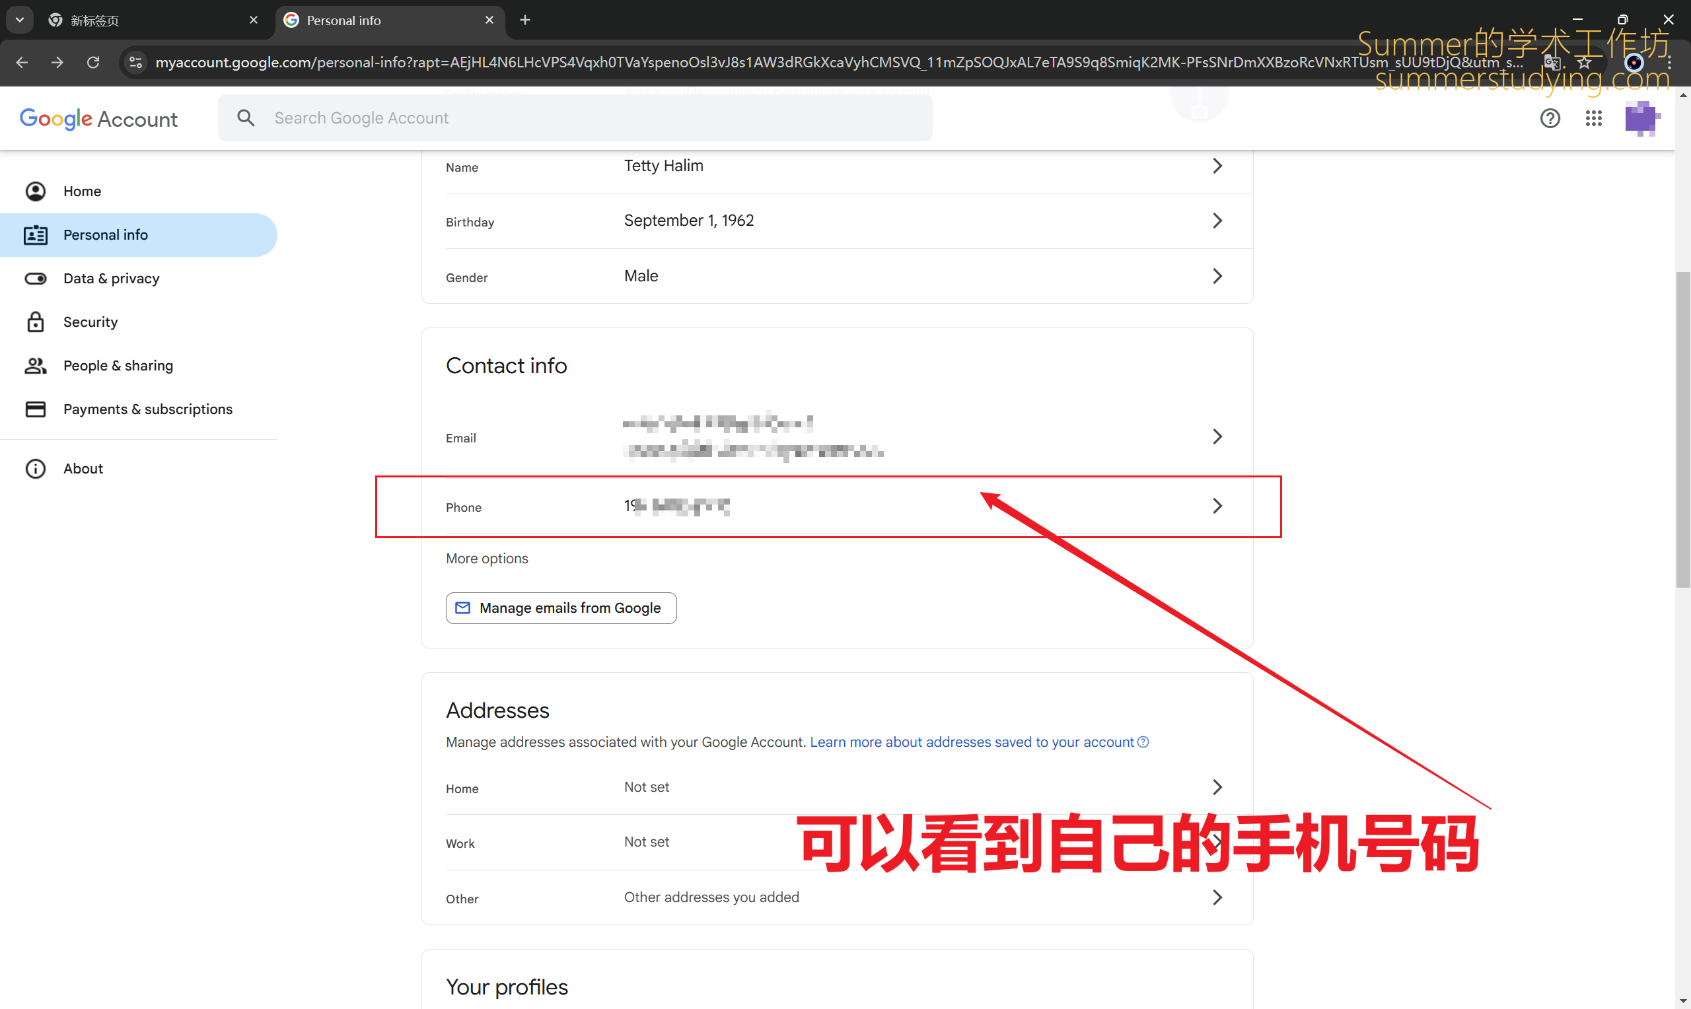1691x1009 pixels.
Task: Click the Google Account home icon
Action: coord(36,191)
